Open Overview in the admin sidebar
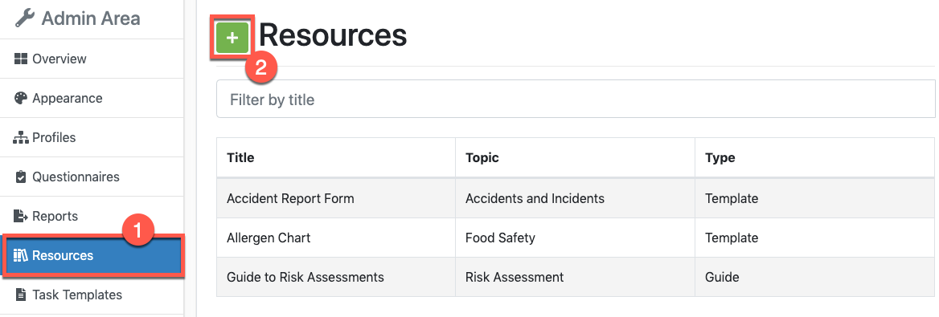The height and width of the screenshot is (317, 939). 92,59
